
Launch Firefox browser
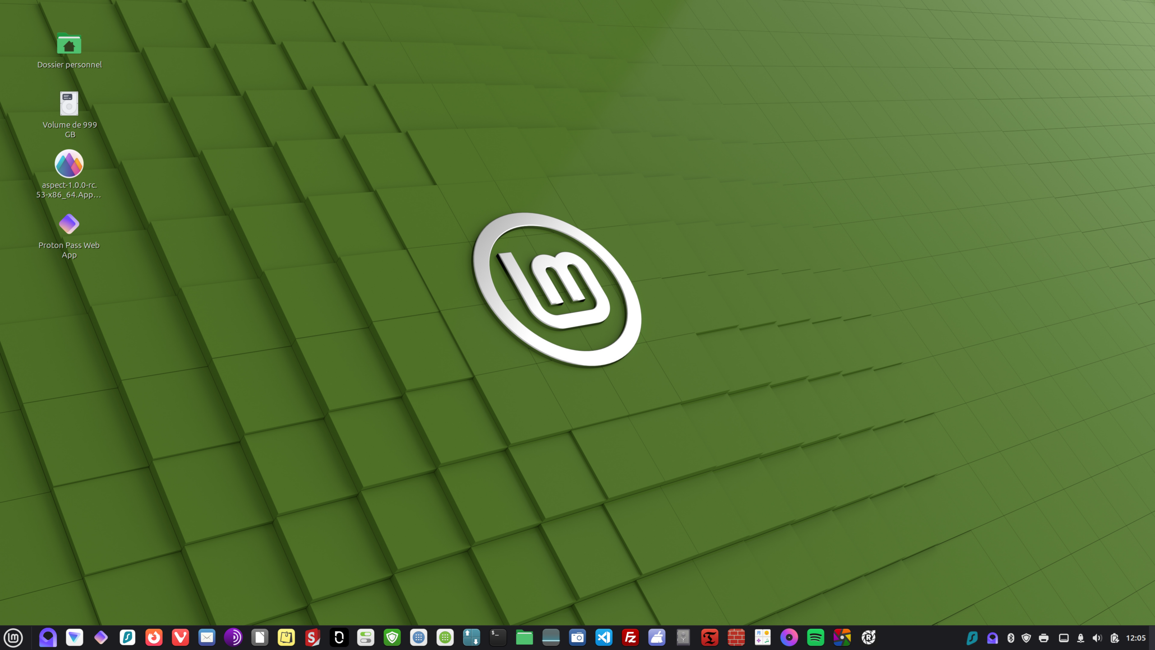click(x=154, y=638)
